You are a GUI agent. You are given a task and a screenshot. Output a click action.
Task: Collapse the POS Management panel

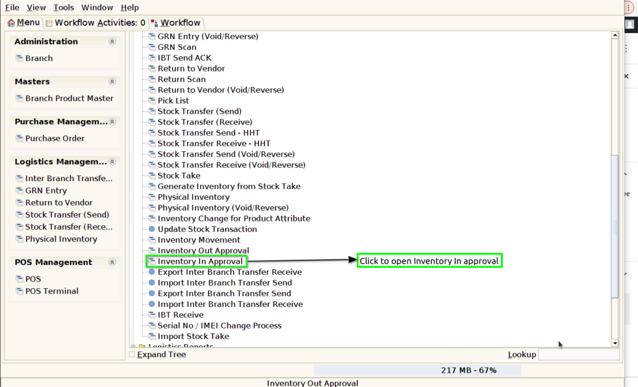(112, 262)
